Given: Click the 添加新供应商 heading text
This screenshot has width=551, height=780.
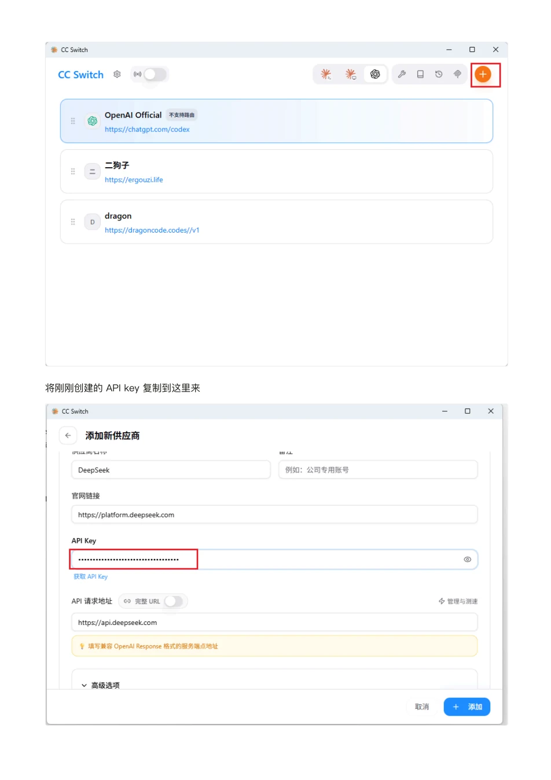Looking at the screenshot, I should point(112,436).
